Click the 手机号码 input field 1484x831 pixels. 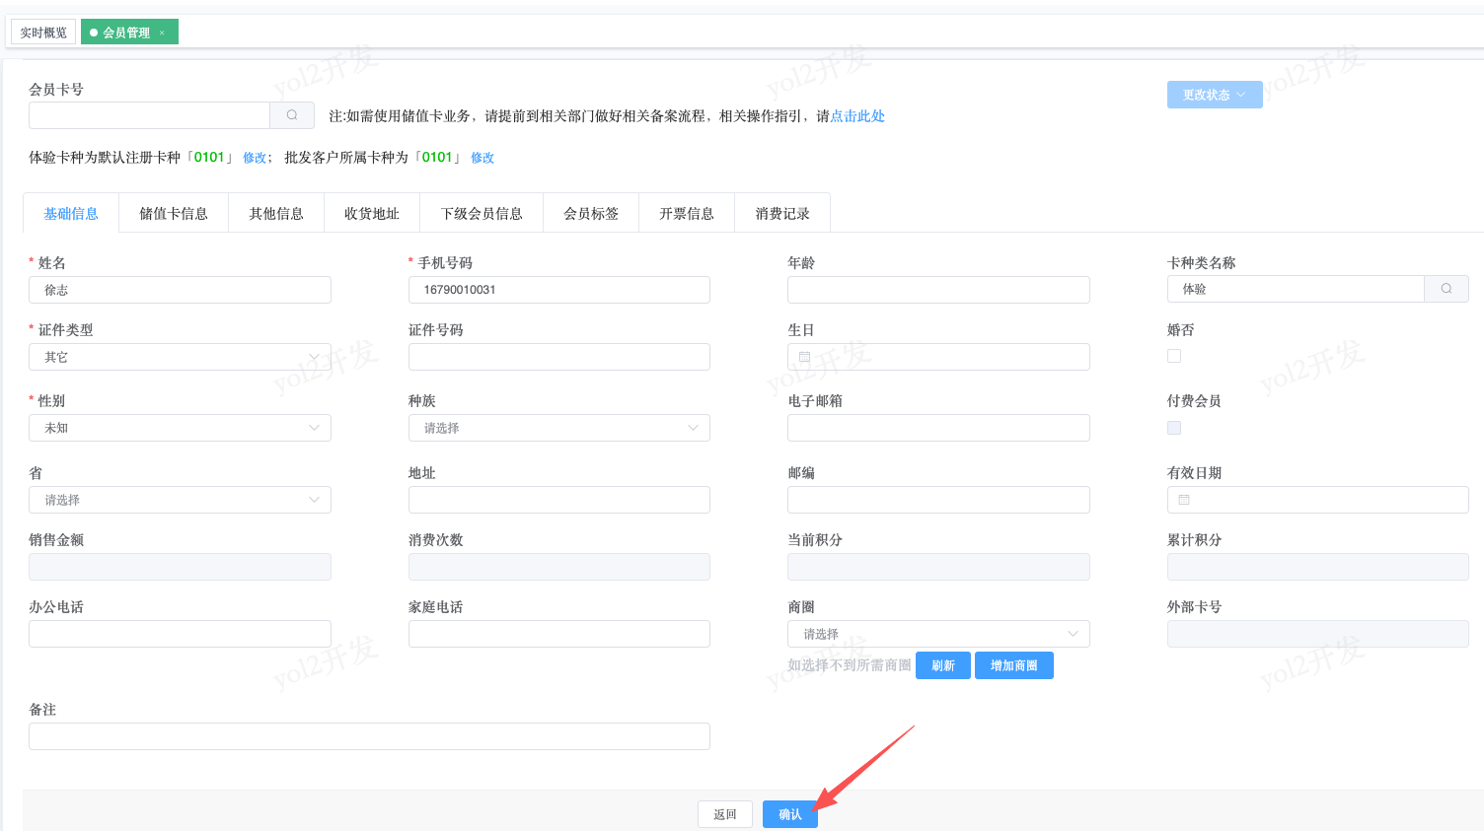click(559, 290)
